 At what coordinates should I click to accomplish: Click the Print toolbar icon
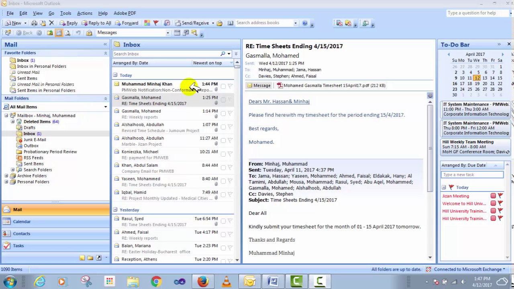(x=35, y=23)
